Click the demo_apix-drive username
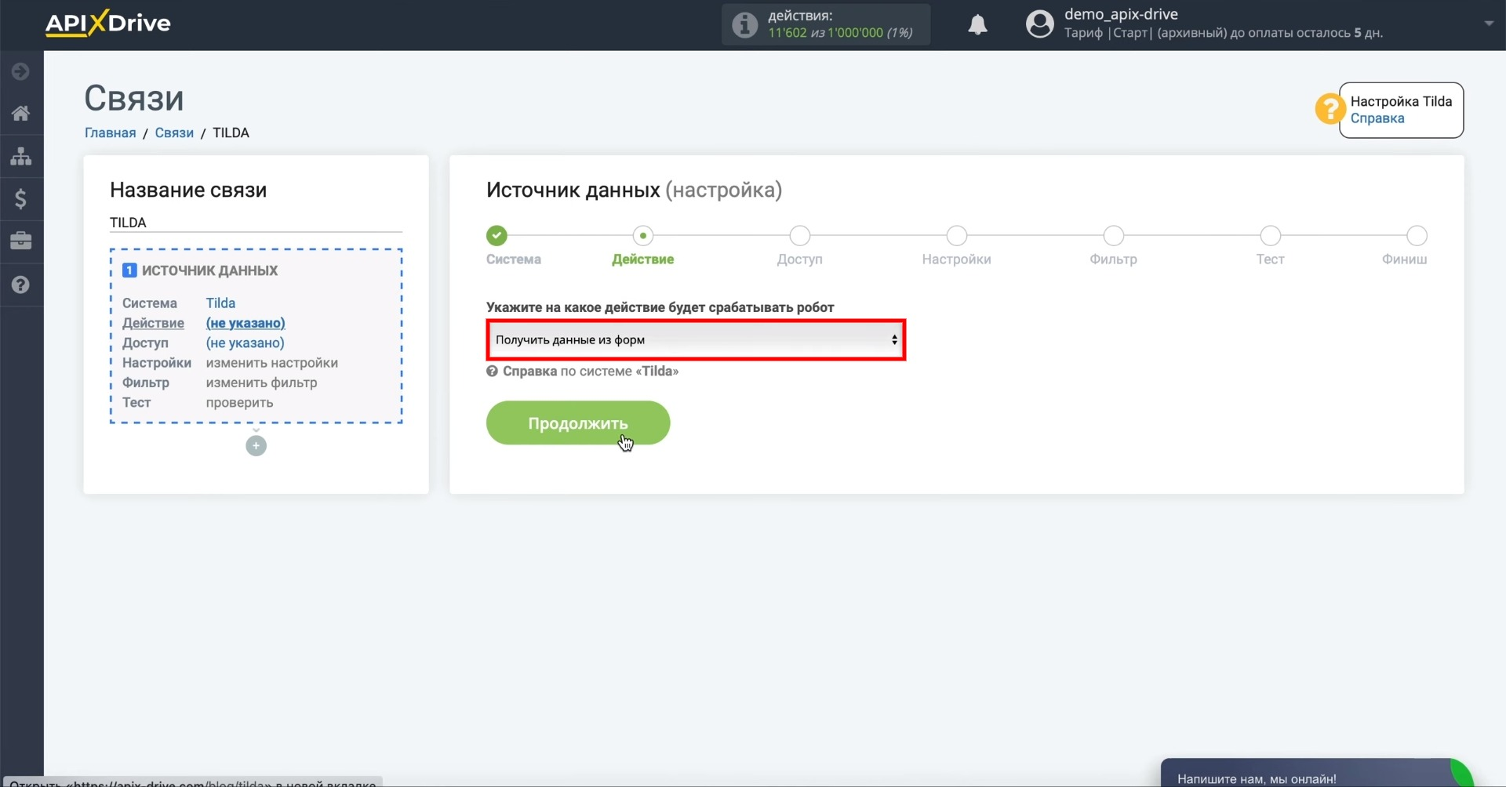This screenshot has width=1506, height=787. click(1121, 14)
